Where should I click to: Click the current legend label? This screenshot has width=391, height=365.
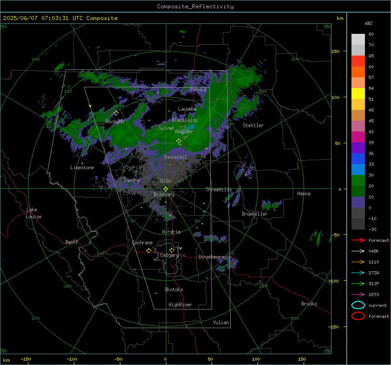click(378, 305)
